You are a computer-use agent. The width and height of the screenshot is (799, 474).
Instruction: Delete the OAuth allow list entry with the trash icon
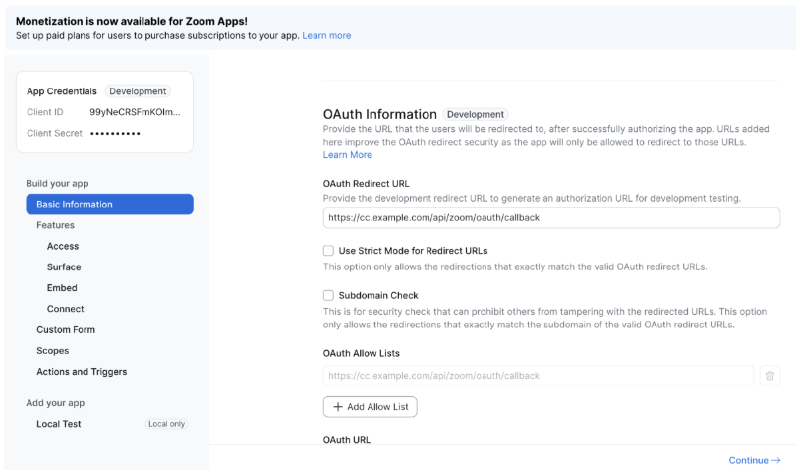click(x=770, y=375)
